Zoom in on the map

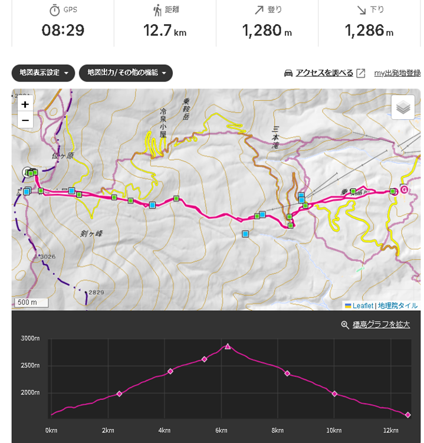(25, 104)
